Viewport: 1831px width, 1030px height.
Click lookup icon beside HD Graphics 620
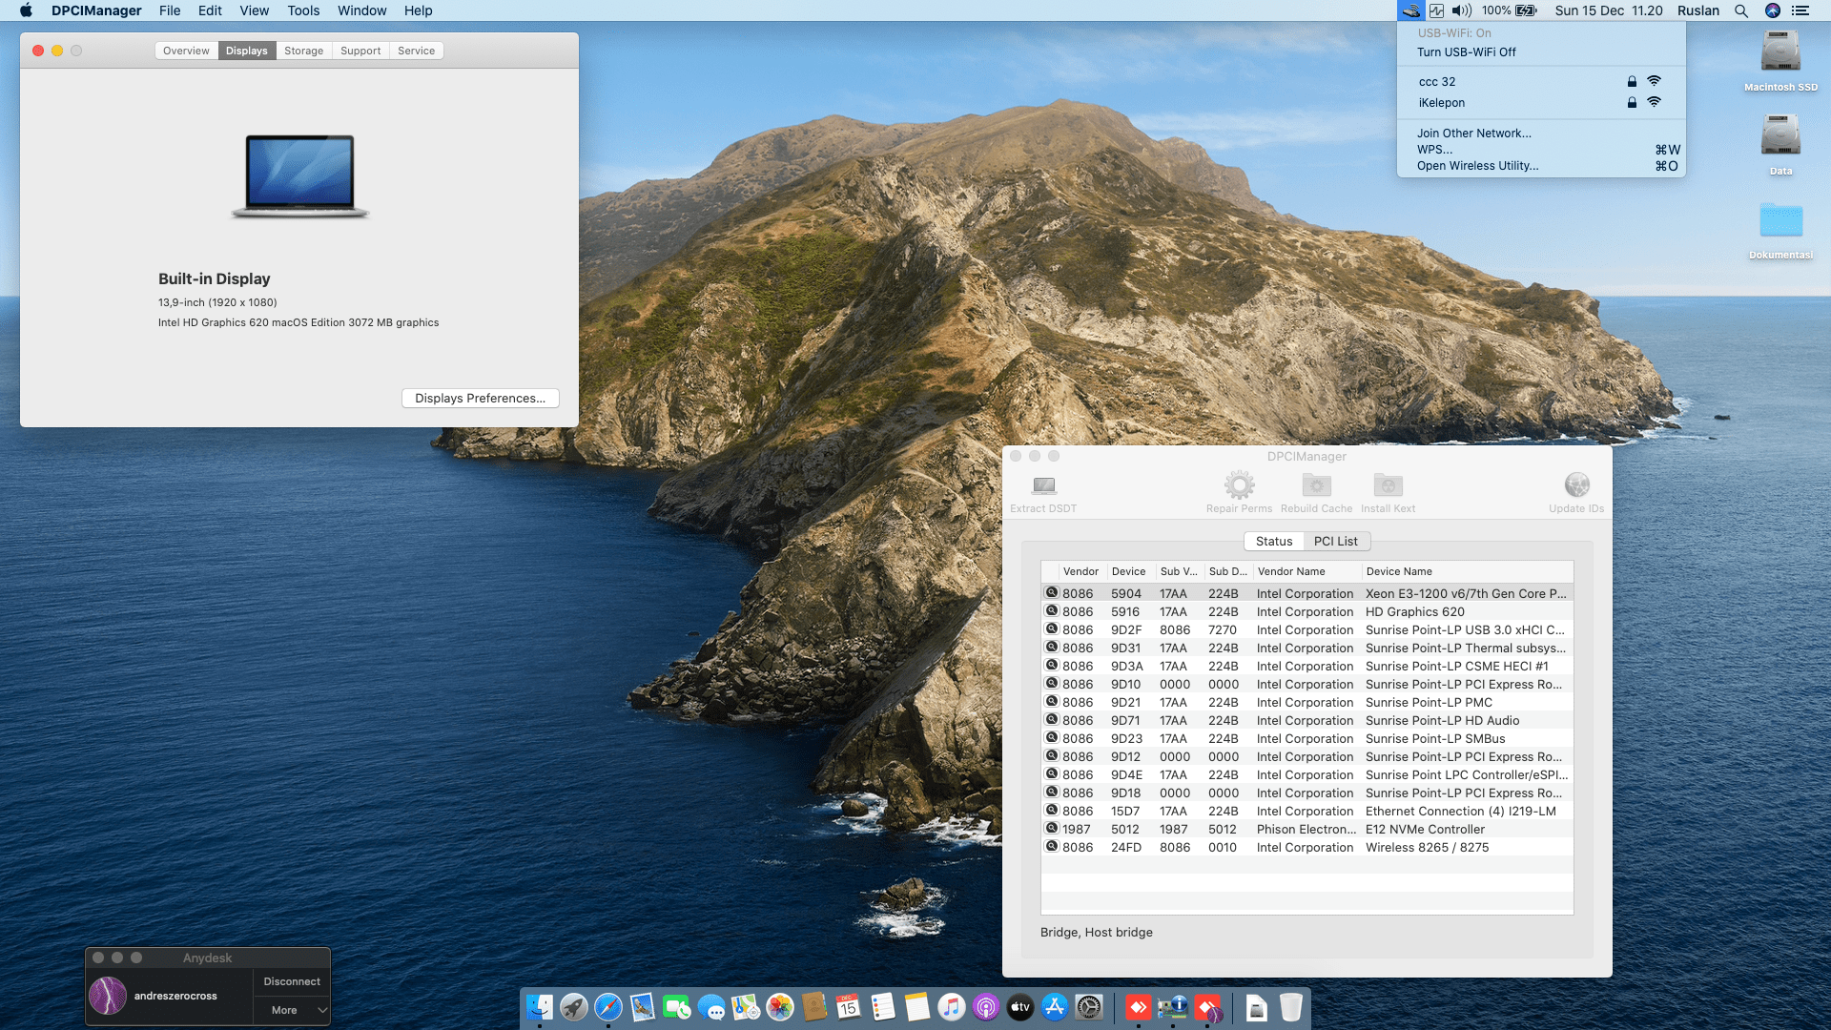pos(1052,611)
